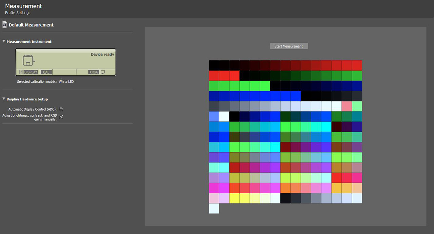Click the i1 DISPLAY indicator
Screen dimensions: 434x234
[28, 72]
